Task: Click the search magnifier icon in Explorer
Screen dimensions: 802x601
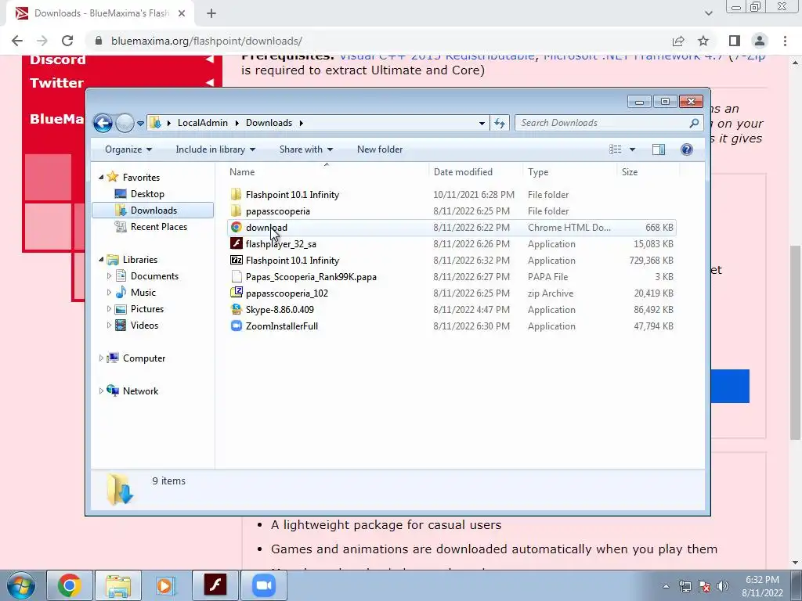Action: (x=694, y=123)
